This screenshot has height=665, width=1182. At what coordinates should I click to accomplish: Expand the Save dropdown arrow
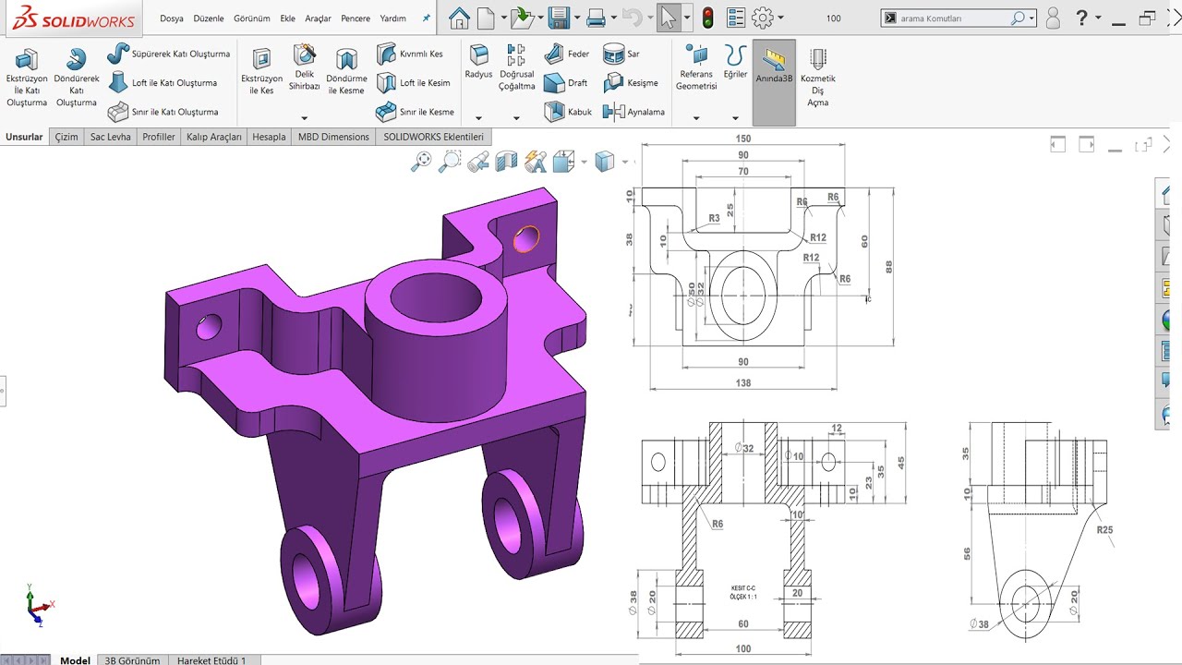(x=575, y=18)
